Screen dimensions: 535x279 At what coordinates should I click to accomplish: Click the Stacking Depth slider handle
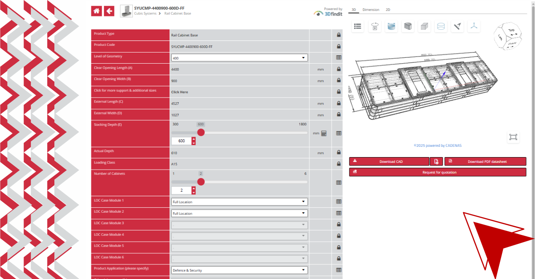201,133
